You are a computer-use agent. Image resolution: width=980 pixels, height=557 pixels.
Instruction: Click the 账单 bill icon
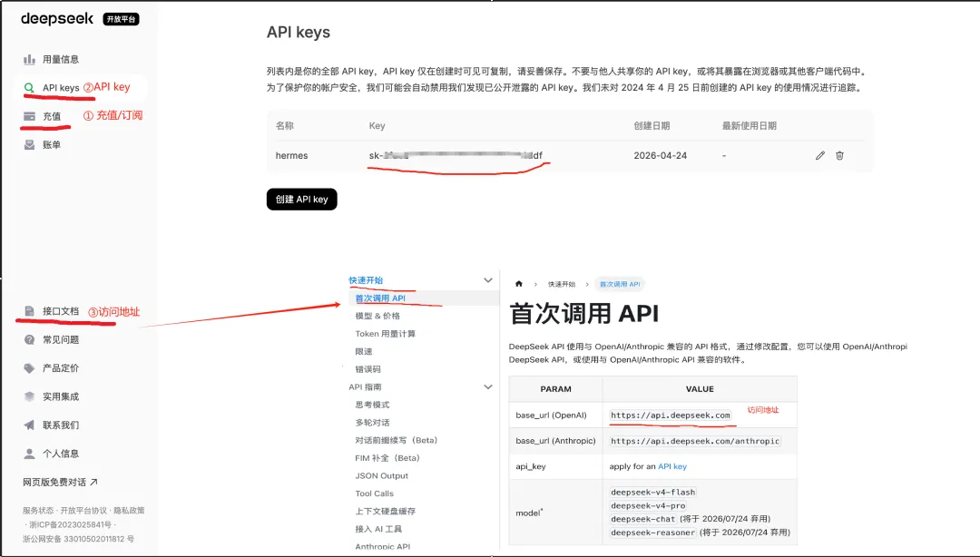(x=29, y=144)
